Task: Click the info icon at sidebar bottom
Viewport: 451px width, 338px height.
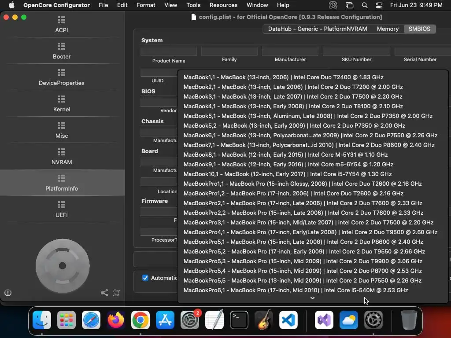Action: point(8,293)
